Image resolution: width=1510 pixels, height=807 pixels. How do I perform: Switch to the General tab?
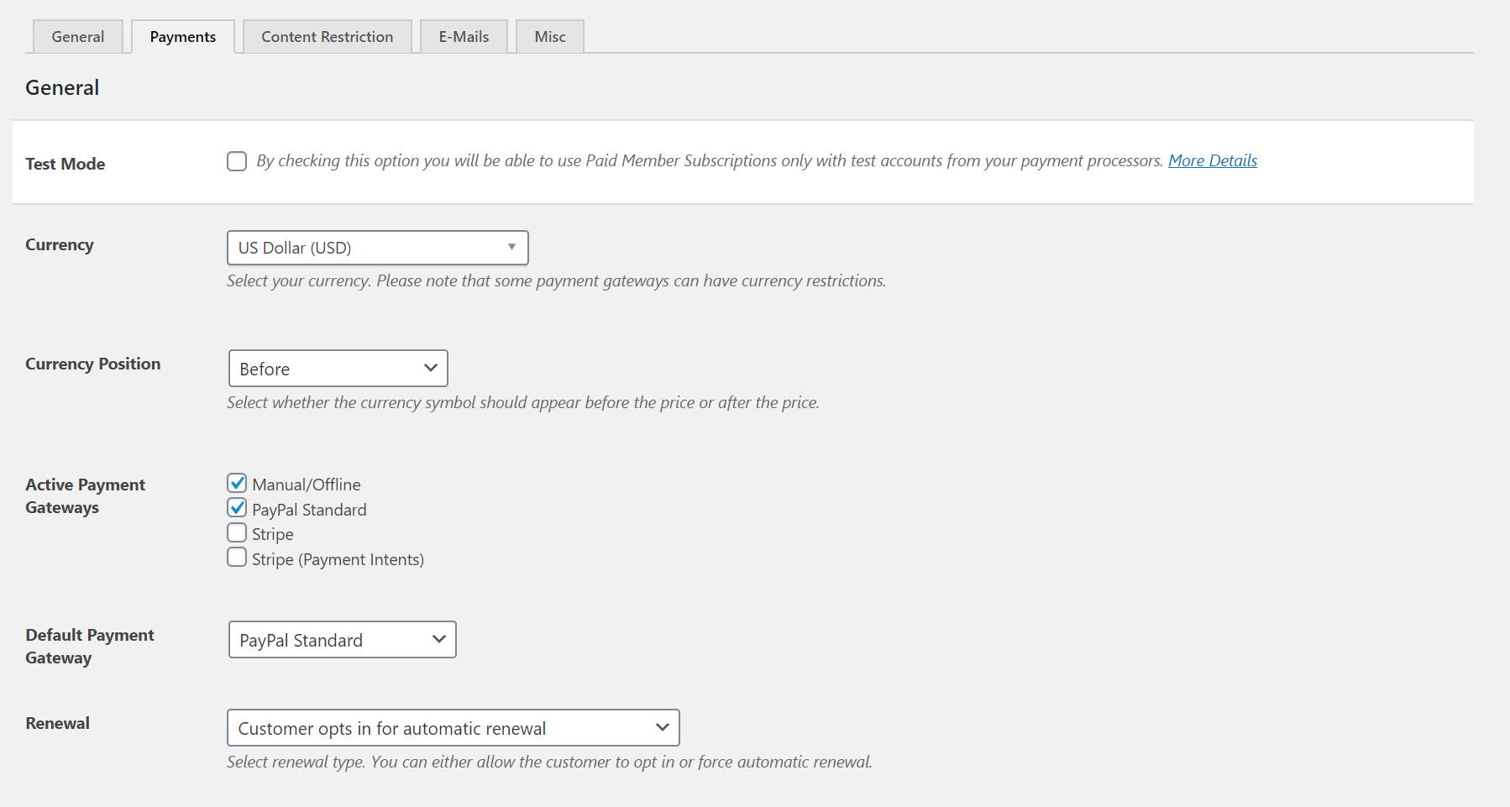78,37
